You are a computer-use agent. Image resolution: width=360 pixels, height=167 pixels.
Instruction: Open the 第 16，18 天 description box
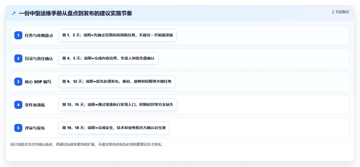pyautogui.click(x=114, y=128)
